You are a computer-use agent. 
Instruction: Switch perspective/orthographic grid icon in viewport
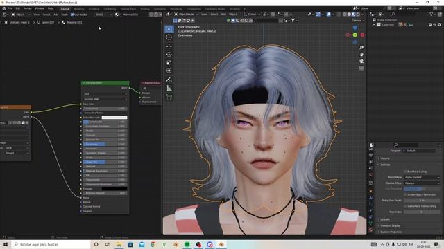(361, 68)
